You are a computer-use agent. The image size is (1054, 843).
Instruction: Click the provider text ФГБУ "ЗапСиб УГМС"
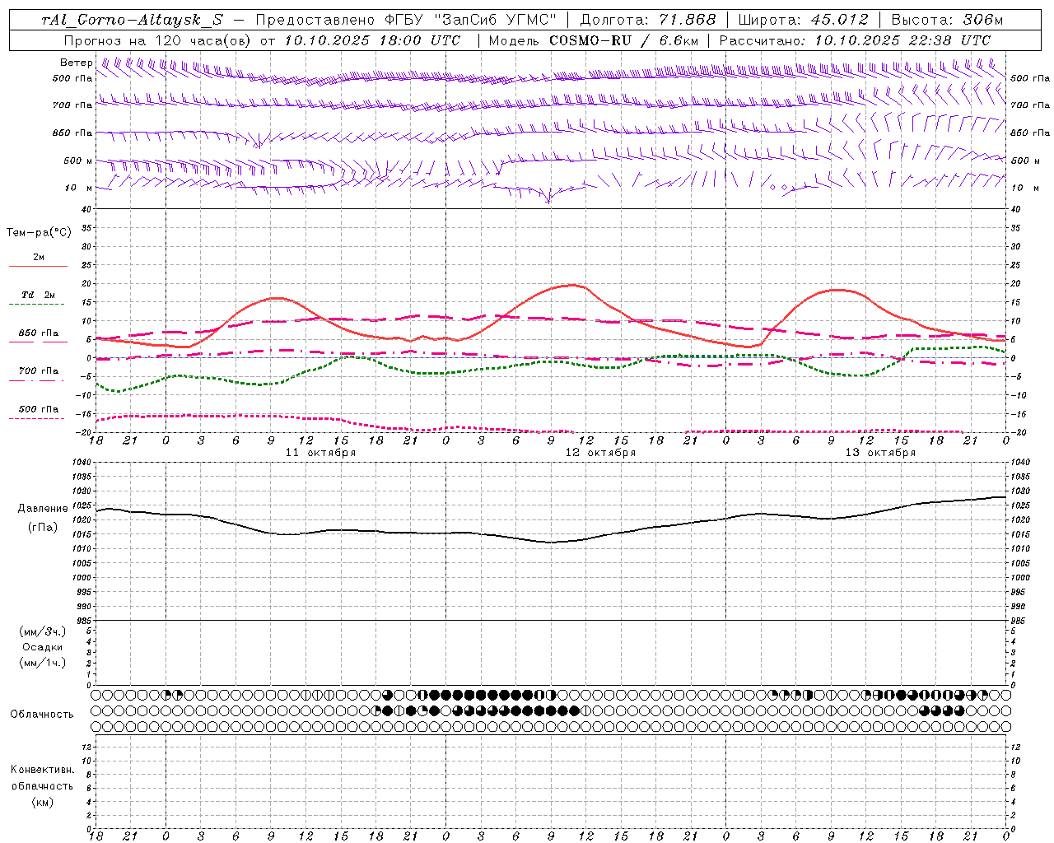coord(471,21)
